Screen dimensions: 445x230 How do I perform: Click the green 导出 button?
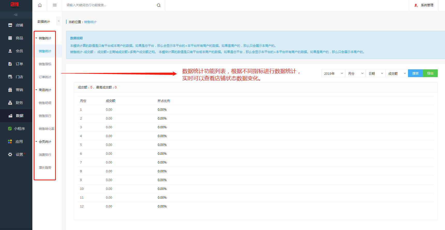(x=430, y=73)
